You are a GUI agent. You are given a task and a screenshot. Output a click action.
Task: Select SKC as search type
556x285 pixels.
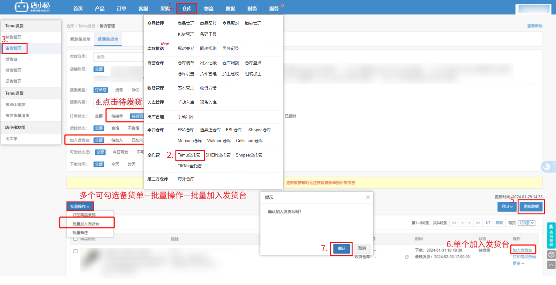click(x=135, y=90)
